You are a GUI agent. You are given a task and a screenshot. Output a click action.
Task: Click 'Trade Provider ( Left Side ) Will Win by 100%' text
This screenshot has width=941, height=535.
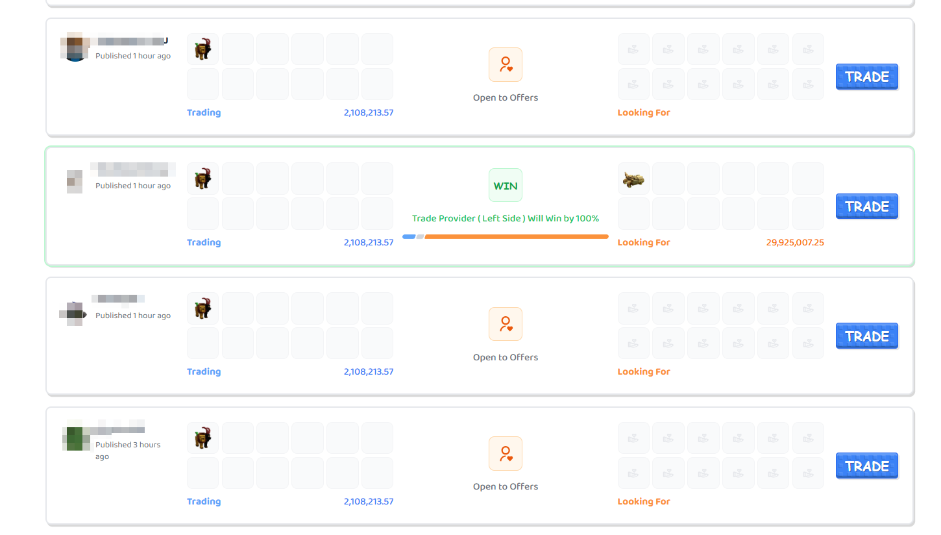pos(506,219)
